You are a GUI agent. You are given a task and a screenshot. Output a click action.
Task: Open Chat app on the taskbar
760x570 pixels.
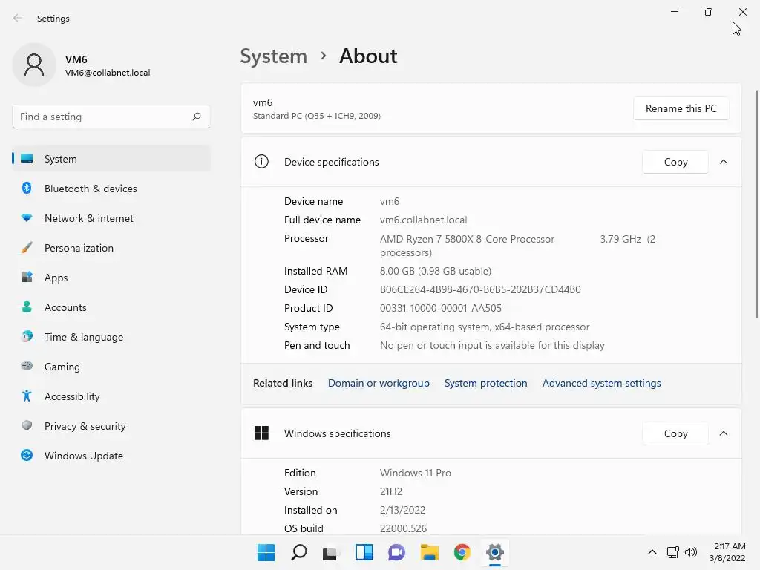click(x=396, y=552)
